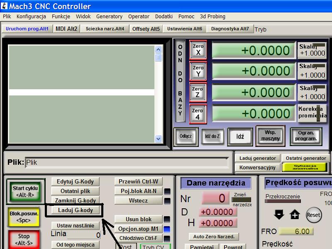Click the tool number Nr field
This screenshot has height=249, width=332.
point(215,198)
